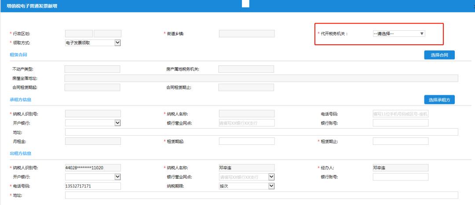This screenshot has width=475, height=205.
Task: Click the 出租方 地址 input field
Action: coord(261,195)
